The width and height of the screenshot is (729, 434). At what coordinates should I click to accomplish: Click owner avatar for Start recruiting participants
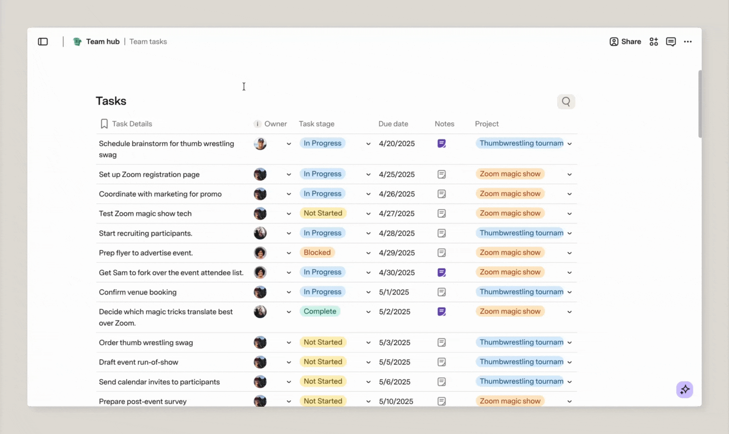click(260, 233)
